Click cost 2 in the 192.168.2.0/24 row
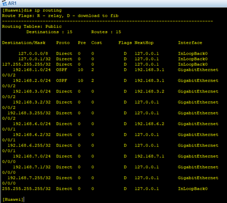 [93, 80]
